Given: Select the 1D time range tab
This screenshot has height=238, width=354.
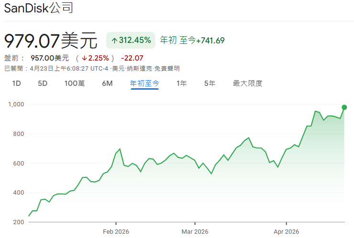Looking at the screenshot, I should [x=16, y=83].
